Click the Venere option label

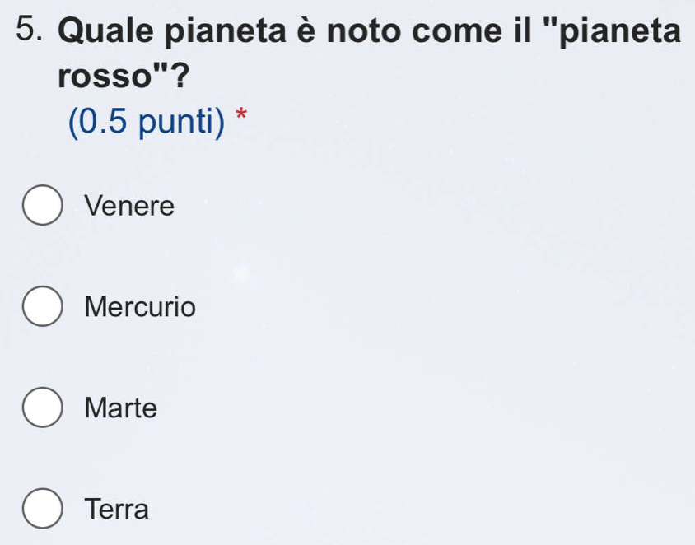click(130, 206)
